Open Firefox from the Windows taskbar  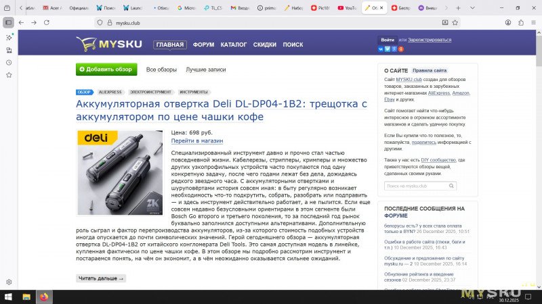coord(45,297)
